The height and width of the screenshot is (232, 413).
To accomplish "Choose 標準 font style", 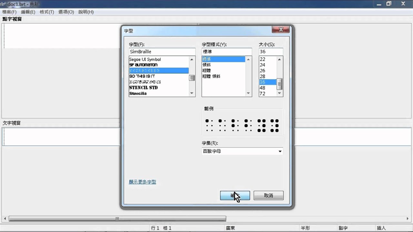I will [x=224, y=59].
